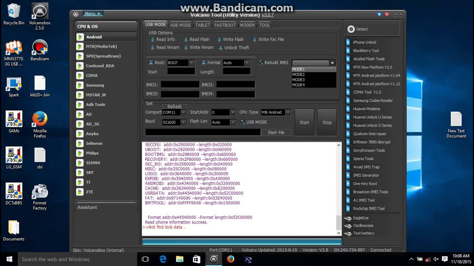Screen dimensions: 474x266
Task: Click the blue progress bar
Action: [241, 242]
